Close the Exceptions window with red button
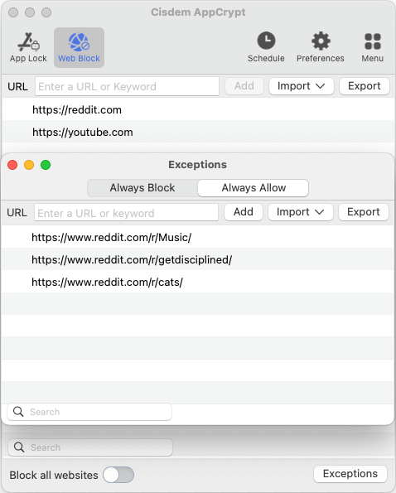 click(12, 165)
